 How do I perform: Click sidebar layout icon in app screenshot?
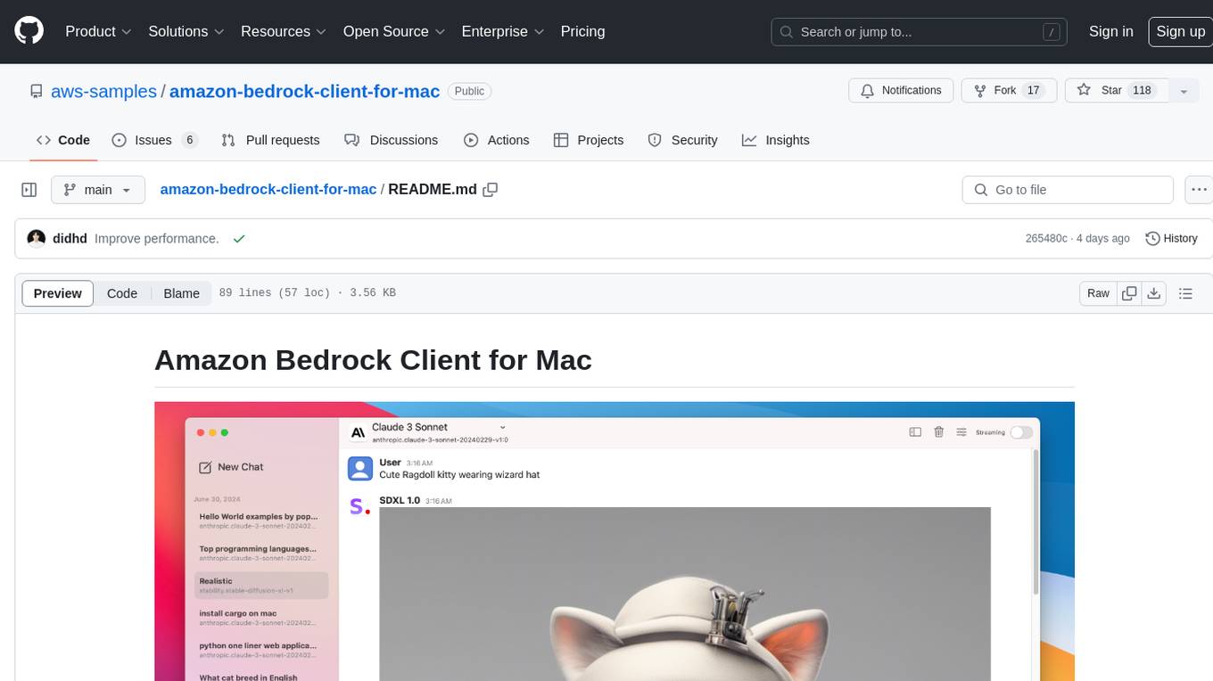915,432
